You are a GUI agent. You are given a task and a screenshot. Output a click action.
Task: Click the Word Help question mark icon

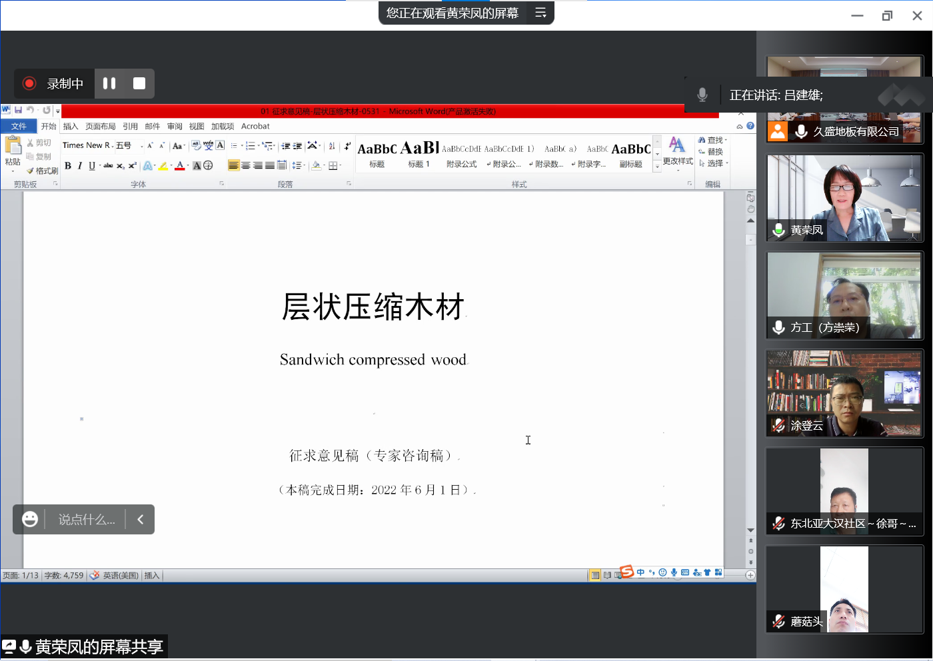pyautogui.click(x=750, y=126)
